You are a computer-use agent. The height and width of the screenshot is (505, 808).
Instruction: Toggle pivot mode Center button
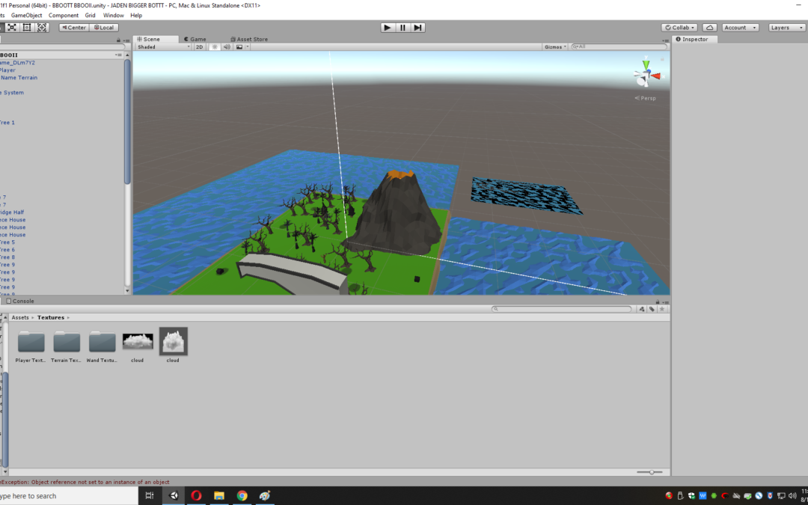click(74, 28)
